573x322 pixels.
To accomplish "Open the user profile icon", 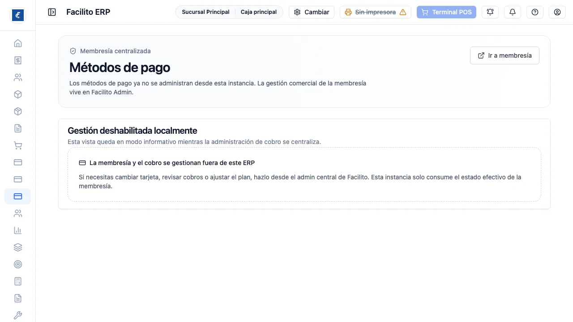I will 557,12.
